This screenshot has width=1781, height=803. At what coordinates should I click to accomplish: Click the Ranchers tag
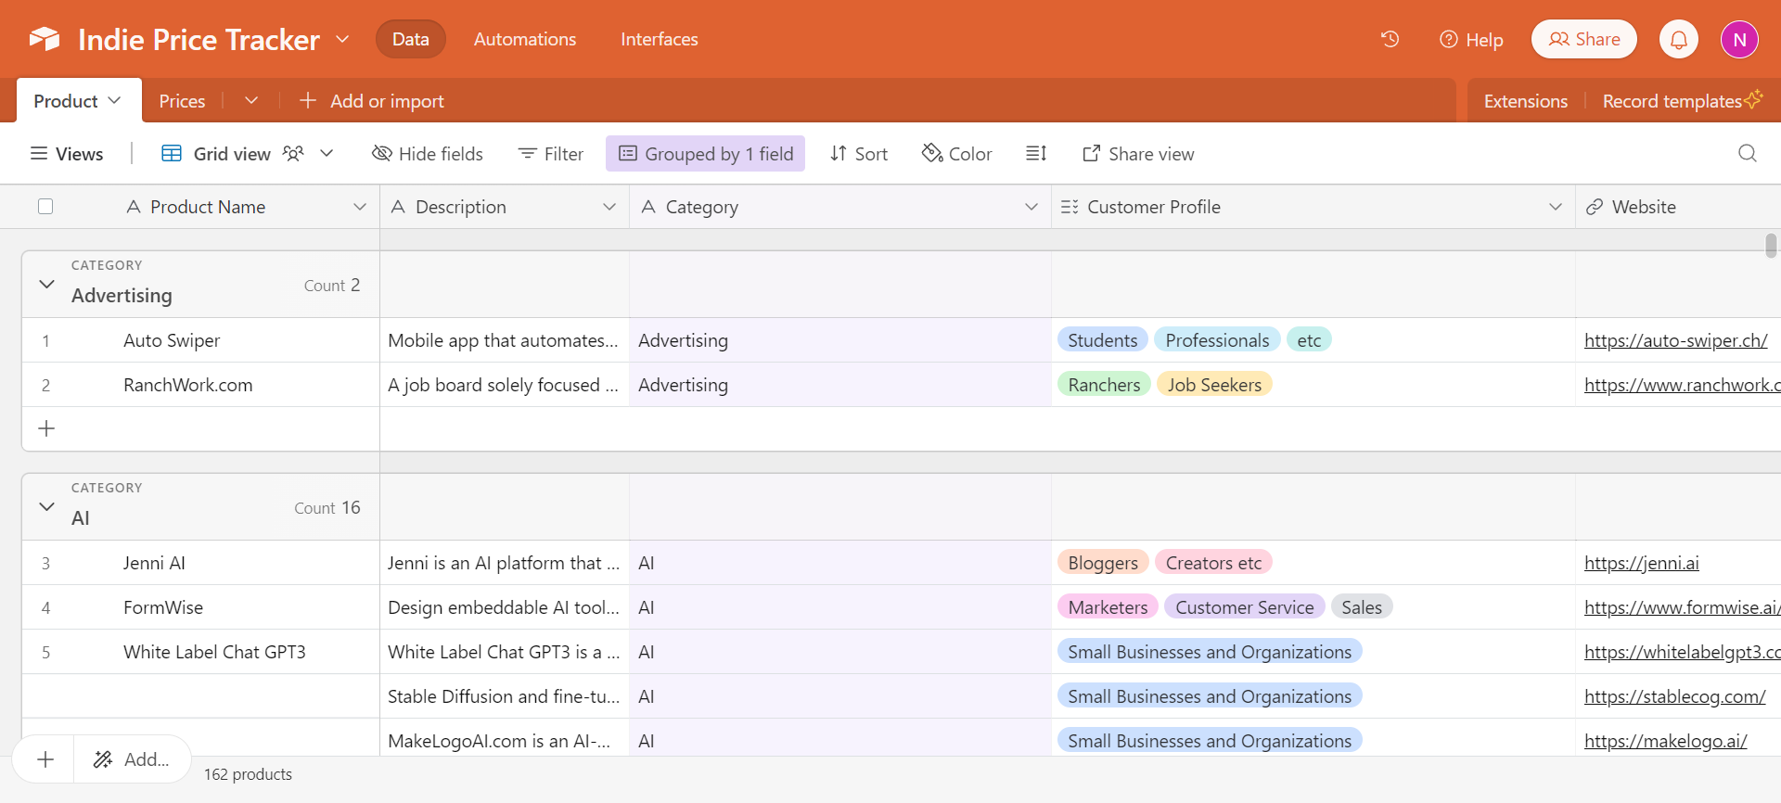pyautogui.click(x=1104, y=385)
